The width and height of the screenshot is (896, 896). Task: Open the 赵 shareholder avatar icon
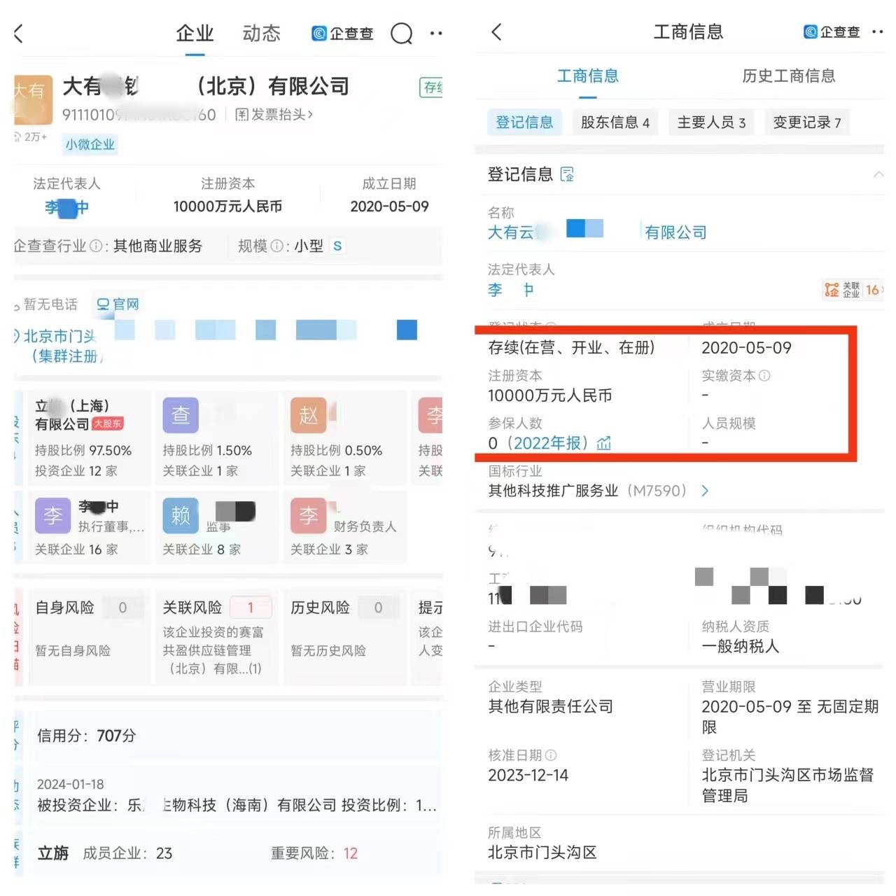tap(309, 416)
